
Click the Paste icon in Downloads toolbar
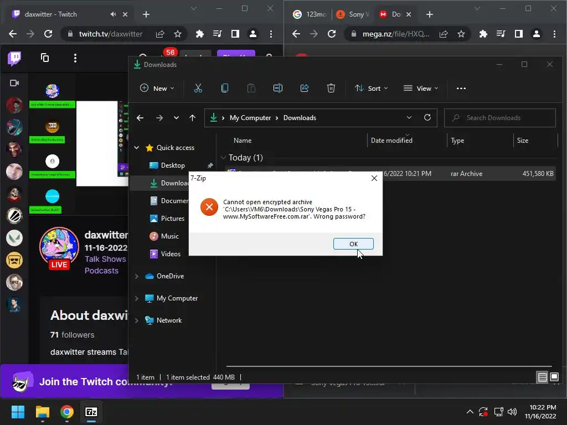point(251,88)
